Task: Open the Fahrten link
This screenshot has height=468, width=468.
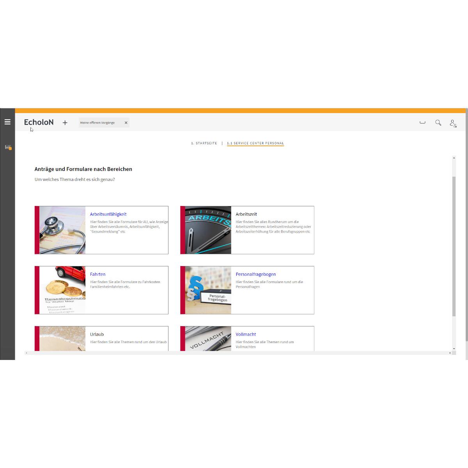Action: (98, 274)
